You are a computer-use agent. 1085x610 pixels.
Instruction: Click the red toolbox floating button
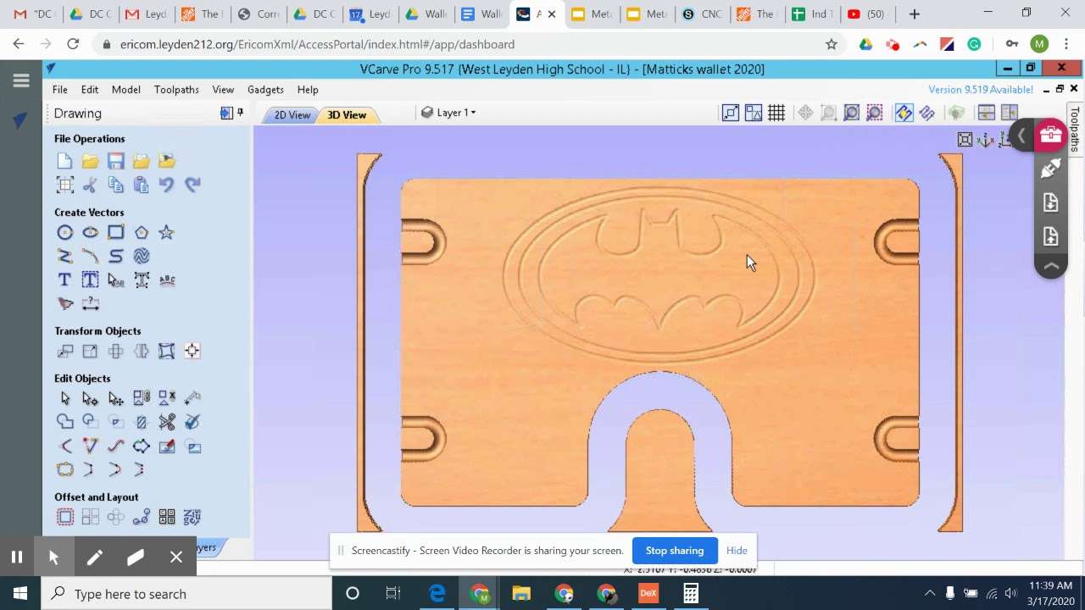click(1050, 135)
